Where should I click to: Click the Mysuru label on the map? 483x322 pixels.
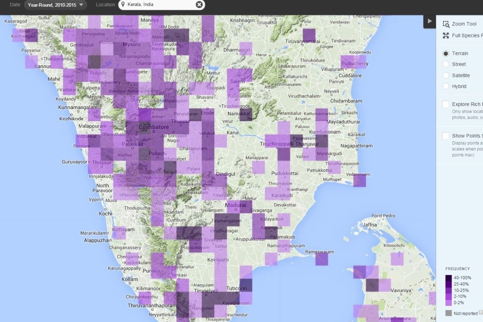click(131, 44)
